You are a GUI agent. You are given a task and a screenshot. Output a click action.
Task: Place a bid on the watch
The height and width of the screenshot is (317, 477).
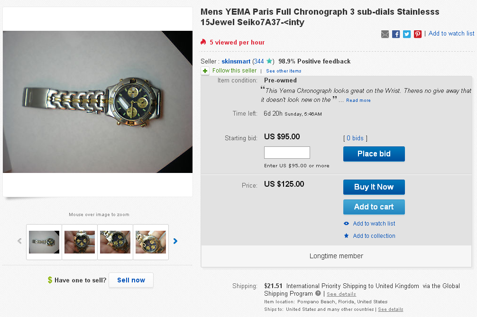[x=374, y=154]
